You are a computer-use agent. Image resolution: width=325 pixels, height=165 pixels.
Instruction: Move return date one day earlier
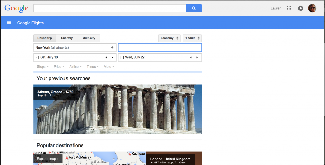point(191,57)
